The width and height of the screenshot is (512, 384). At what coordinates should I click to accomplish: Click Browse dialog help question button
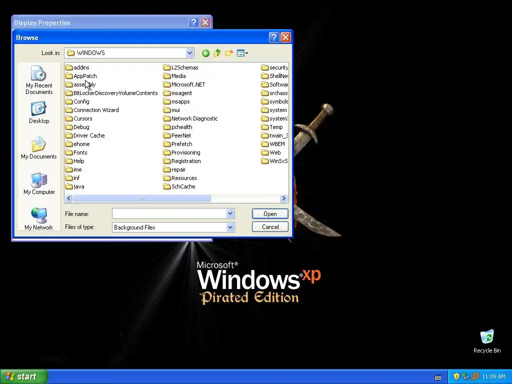[x=274, y=37]
